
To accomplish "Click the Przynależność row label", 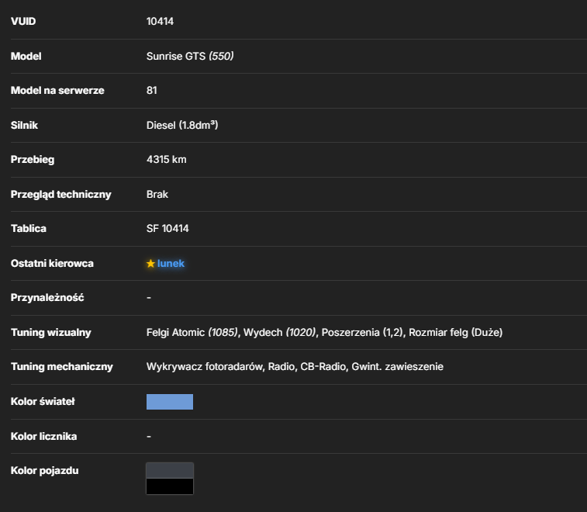I will pos(47,298).
